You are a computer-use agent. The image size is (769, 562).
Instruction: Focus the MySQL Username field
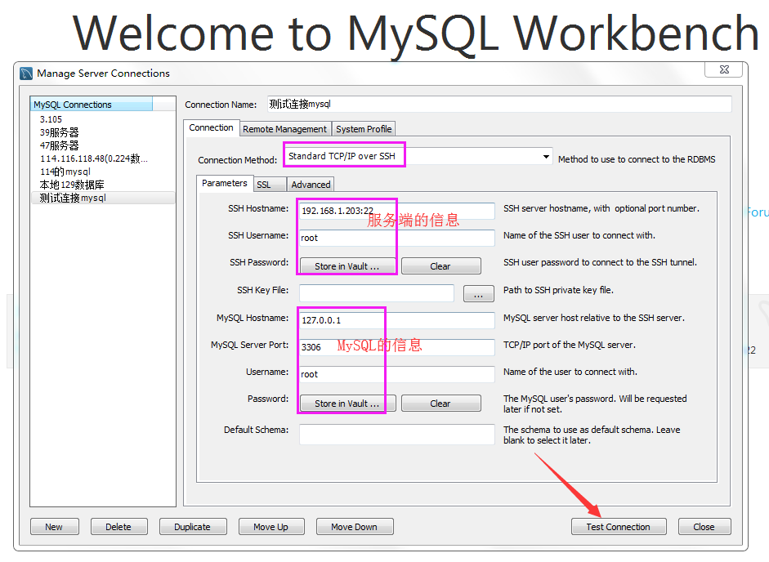coord(397,374)
